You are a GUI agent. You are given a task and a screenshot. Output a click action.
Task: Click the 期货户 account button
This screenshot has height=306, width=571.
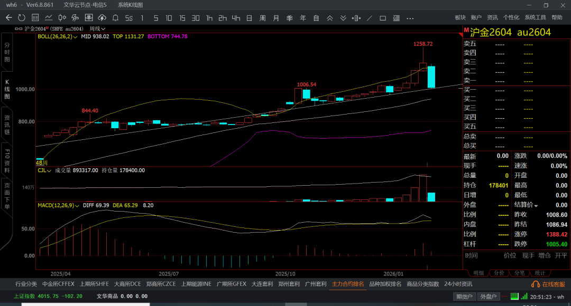click(x=465, y=297)
